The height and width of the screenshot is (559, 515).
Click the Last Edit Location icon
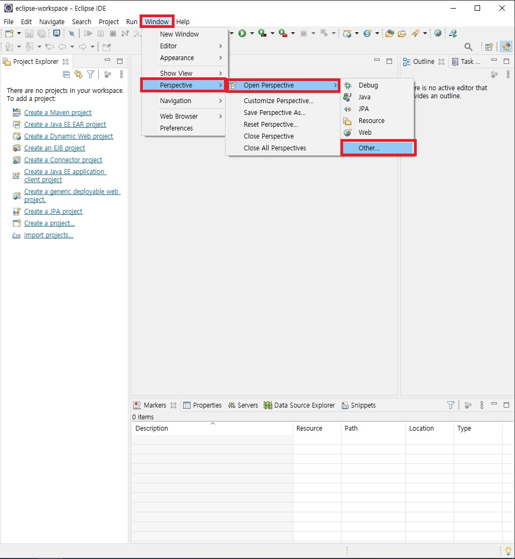tap(49, 47)
